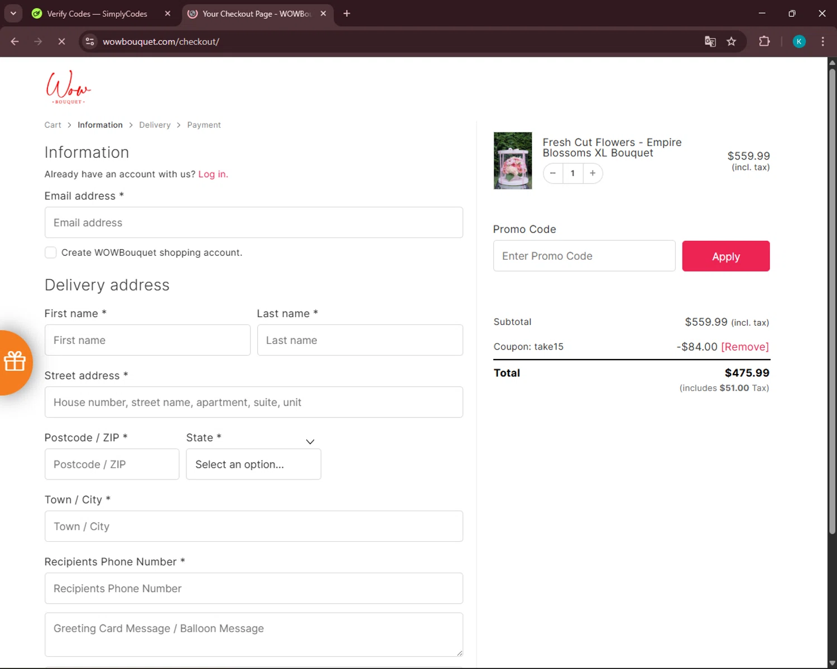Remove the take15 coupon

745,347
